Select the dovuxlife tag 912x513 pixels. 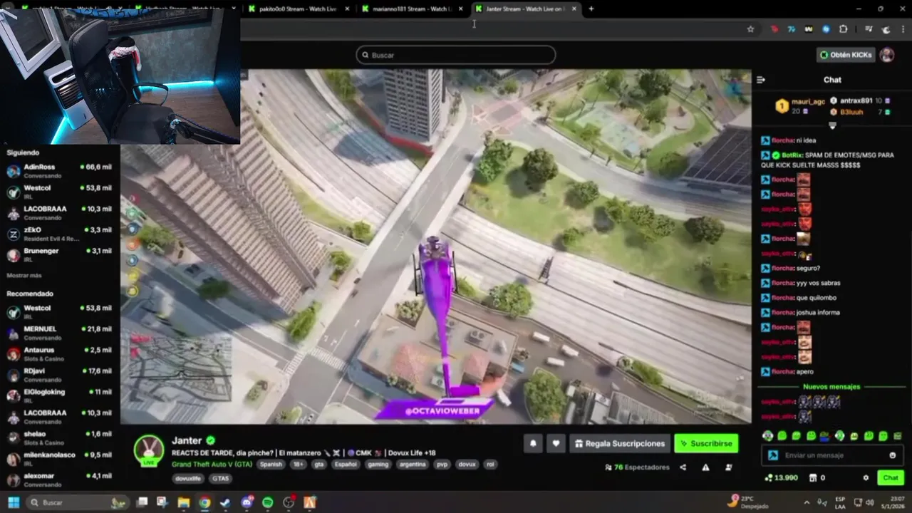point(188,478)
